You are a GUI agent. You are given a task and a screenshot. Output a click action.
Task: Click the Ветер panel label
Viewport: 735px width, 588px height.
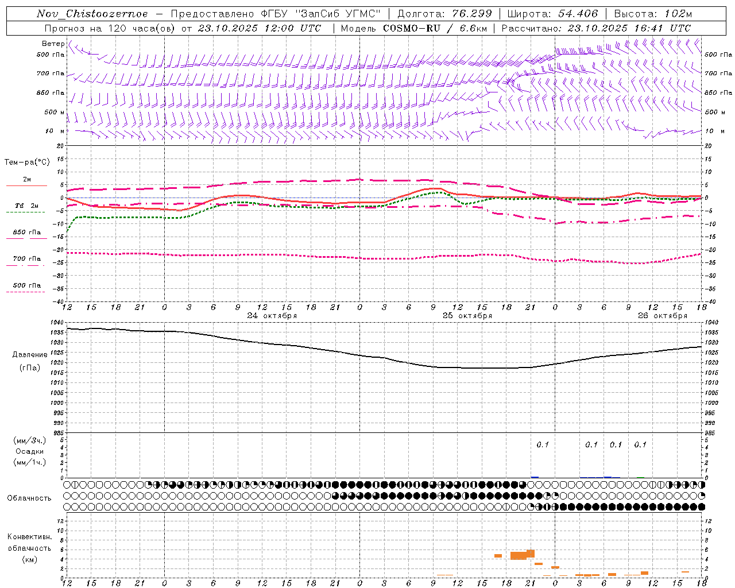[53, 44]
